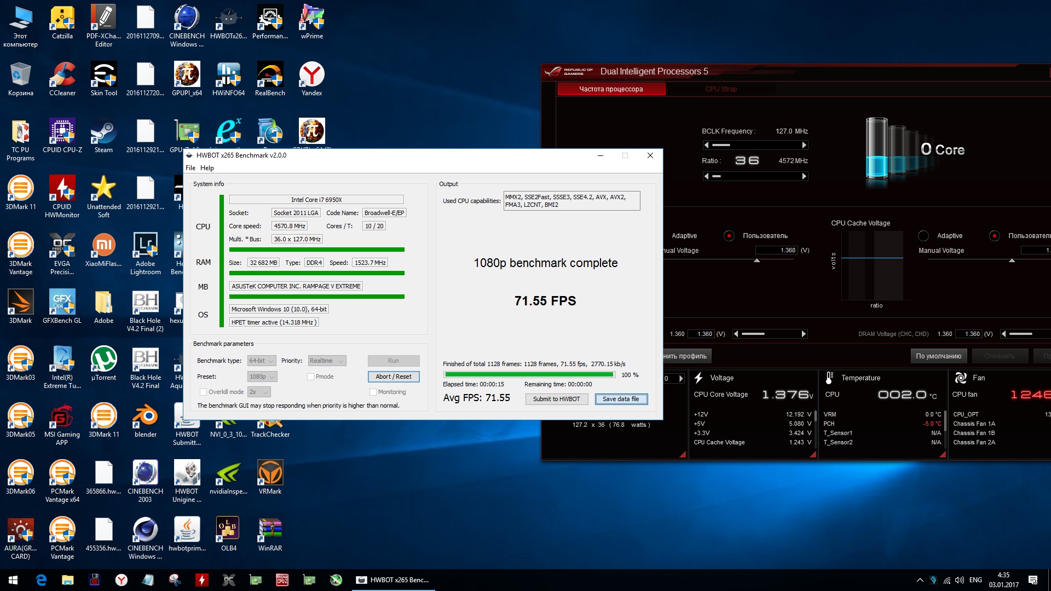Open the Priority Realtime dropdown
1051x591 pixels.
(327, 361)
